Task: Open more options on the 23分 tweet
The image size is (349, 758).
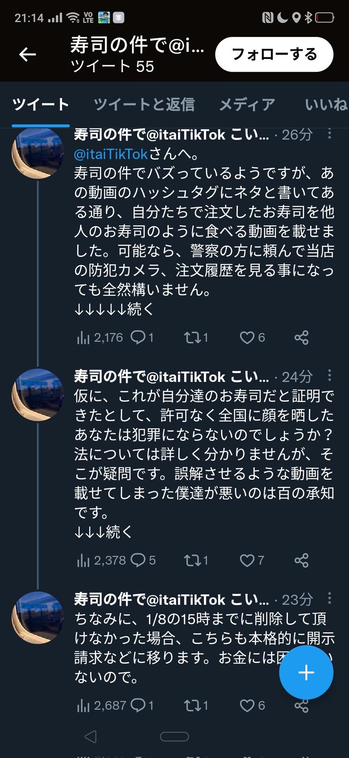Action: (329, 598)
